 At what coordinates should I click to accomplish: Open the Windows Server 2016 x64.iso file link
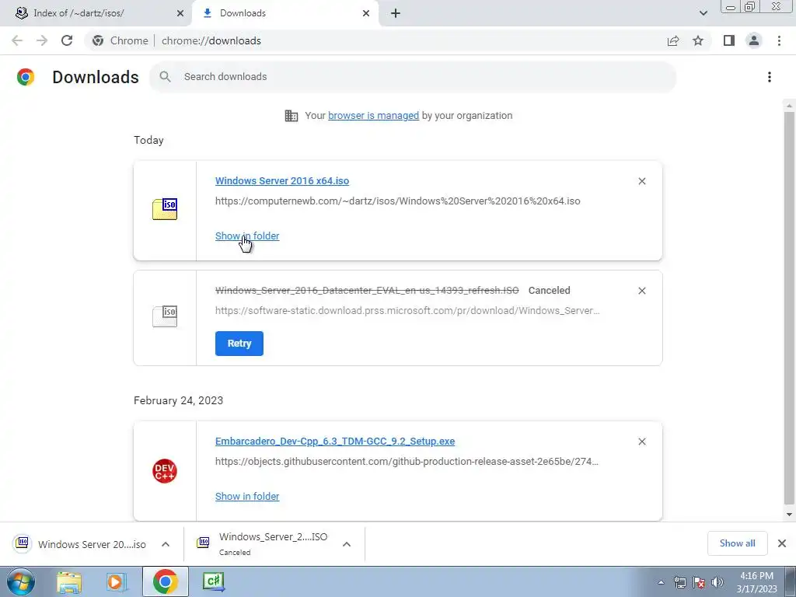tap(282, 181)
